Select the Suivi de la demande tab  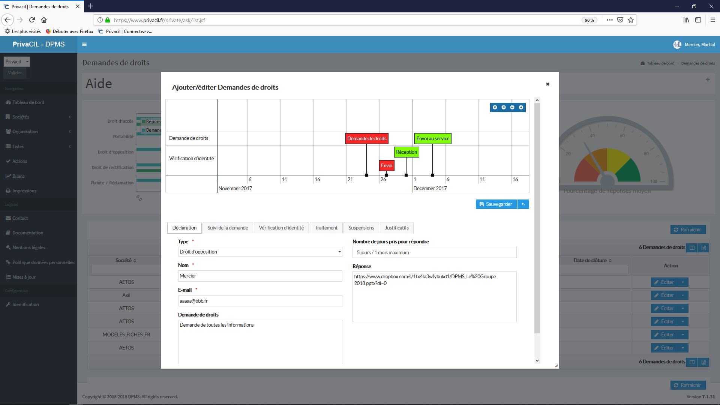pyautogui.click(x=228, y=227)
